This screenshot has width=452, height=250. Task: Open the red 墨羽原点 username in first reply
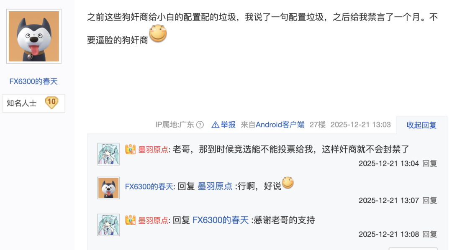pyautogui.click(x=153, y=150)
